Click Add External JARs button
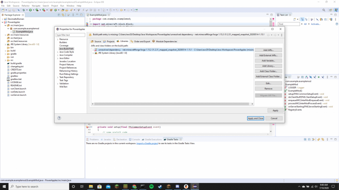The height and width of the screenshot is (190, 339). point(268,55)
